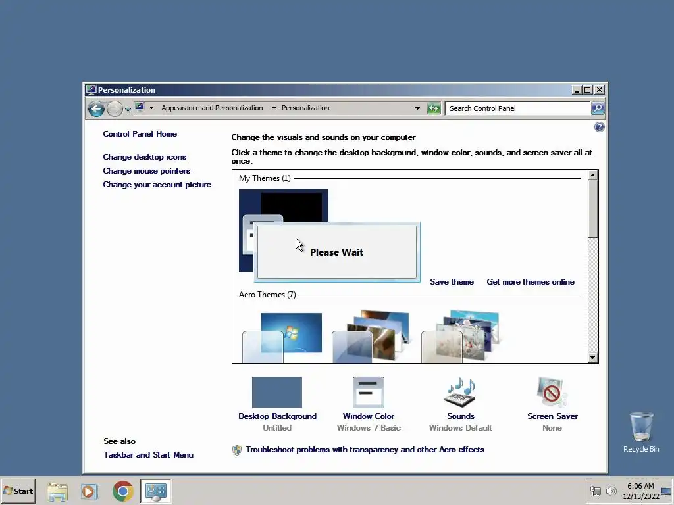Click the 'None' screen saver text
Viewport: 674px width, 505px height.
click(552, 428)
